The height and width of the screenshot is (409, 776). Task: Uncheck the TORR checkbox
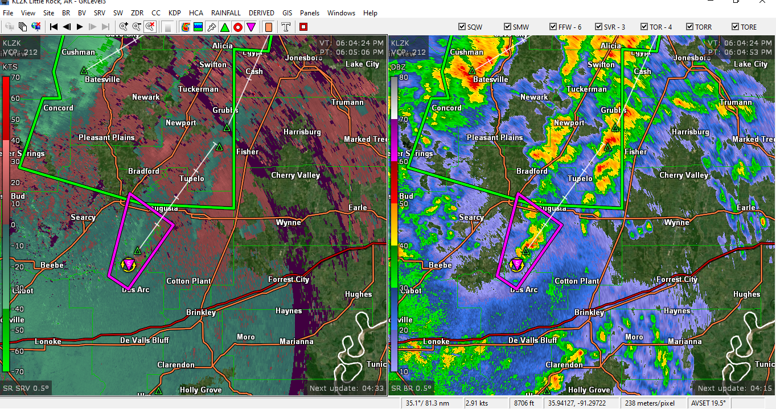click(689, 27)
